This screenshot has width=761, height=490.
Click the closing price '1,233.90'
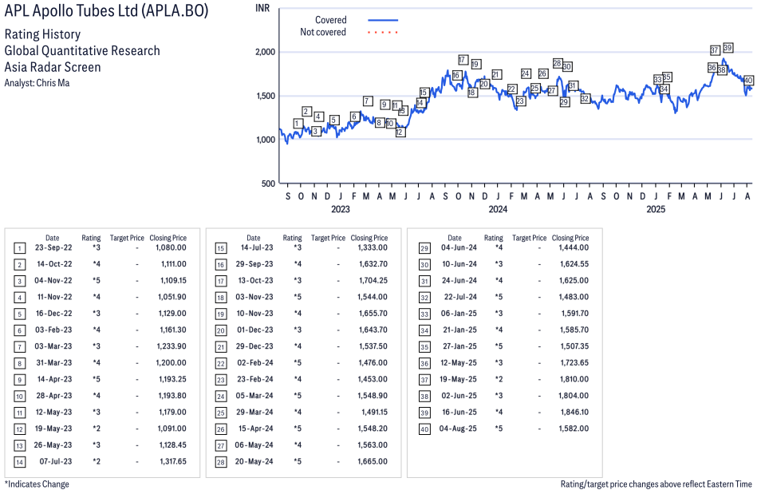pyautogui.click(x=172, y=346)
